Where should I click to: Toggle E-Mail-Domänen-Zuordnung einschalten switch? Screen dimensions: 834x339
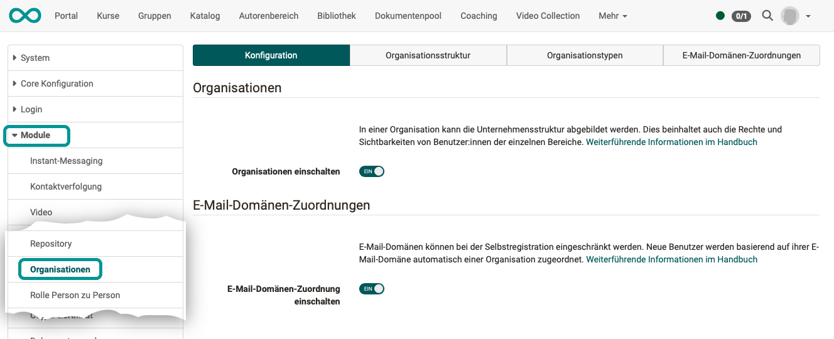(371, 289)
